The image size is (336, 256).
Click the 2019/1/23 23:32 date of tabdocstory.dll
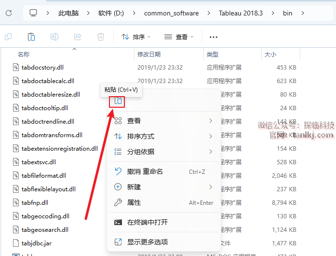pyautogui.click(x=160, y=68)
